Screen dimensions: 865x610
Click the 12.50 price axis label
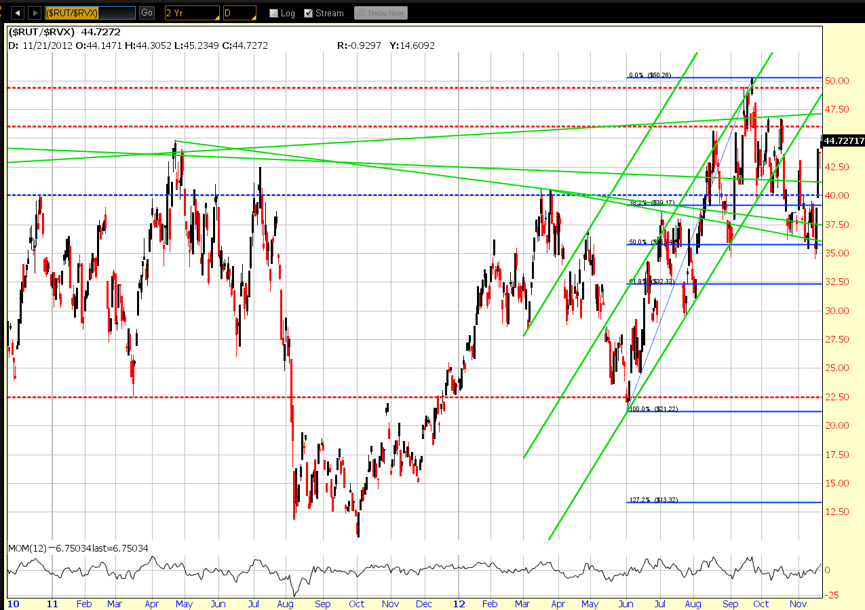837,512
